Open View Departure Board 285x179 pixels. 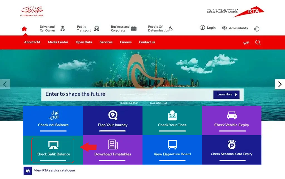[172, 150]
